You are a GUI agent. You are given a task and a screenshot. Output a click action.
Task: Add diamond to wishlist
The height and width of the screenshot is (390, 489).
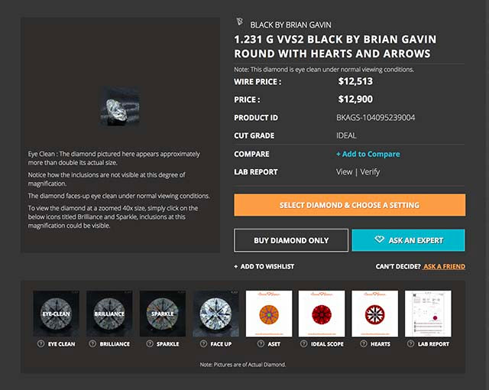264,266
